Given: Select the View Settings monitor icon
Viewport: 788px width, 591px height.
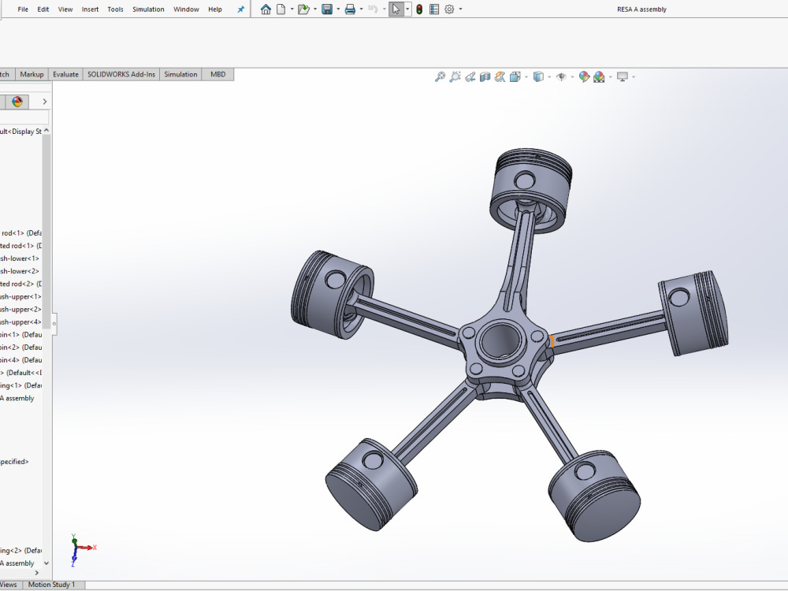Looking at the screenshot, I should pyautogui.click(x=622, y=76).
